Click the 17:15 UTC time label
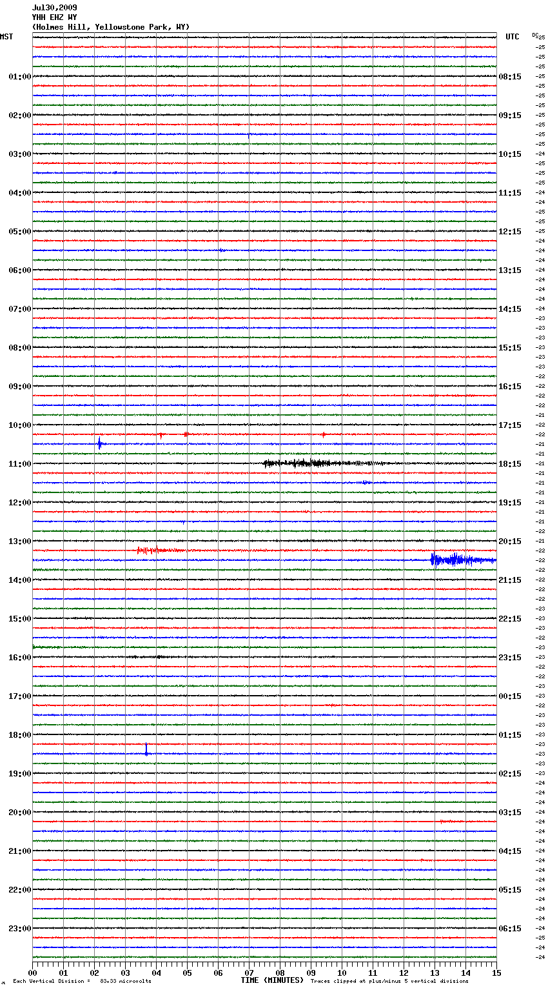This screenshot has width=548, height=990. (510, 425)
